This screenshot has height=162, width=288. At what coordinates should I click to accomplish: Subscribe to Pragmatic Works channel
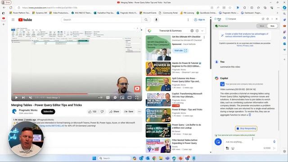tap(48, 112)
